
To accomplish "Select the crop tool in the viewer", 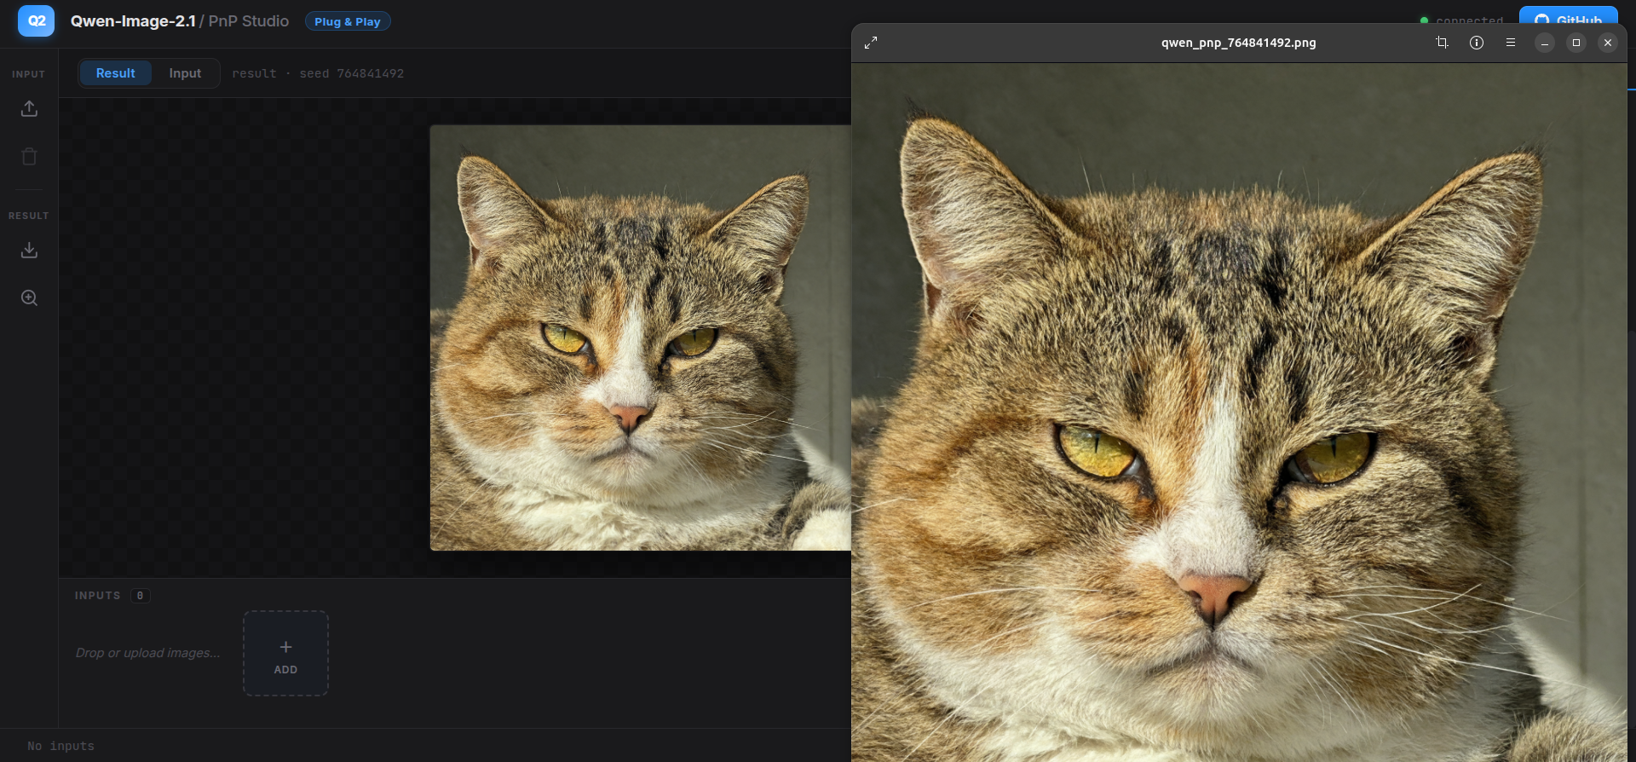I will (1442, 43).
